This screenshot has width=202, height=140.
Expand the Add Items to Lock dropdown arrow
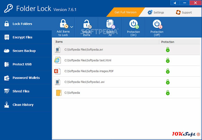point(72,27)
